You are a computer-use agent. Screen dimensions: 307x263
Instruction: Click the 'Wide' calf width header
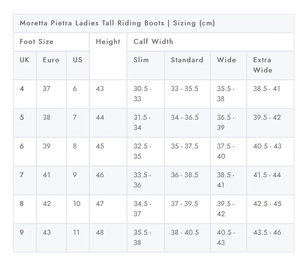[x=226, y=60]
